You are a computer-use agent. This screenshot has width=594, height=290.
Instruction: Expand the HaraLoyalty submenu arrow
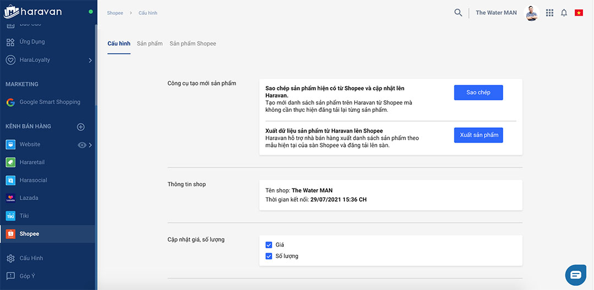[90, 60]
